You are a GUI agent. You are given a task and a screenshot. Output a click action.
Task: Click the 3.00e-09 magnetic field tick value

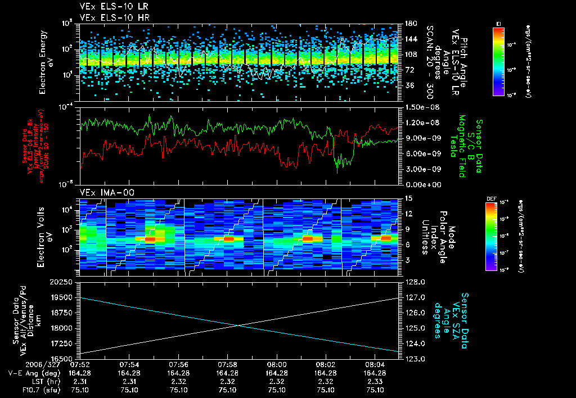tap(422, 169)
